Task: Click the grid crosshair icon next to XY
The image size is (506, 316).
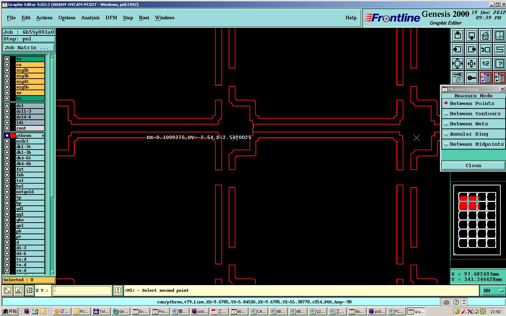Action: pos(30,290)
